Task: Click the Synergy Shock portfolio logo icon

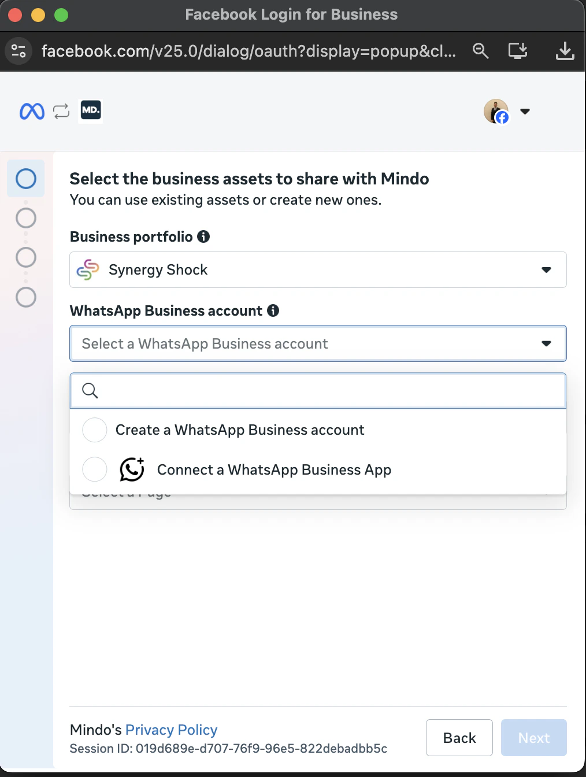Action: 88,269
